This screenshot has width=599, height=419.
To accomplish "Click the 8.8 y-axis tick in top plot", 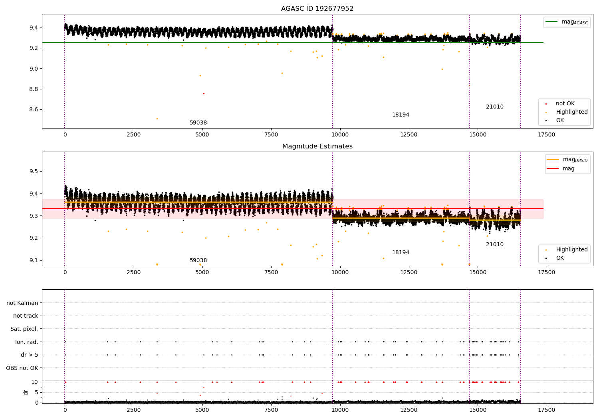I will 34,89.
